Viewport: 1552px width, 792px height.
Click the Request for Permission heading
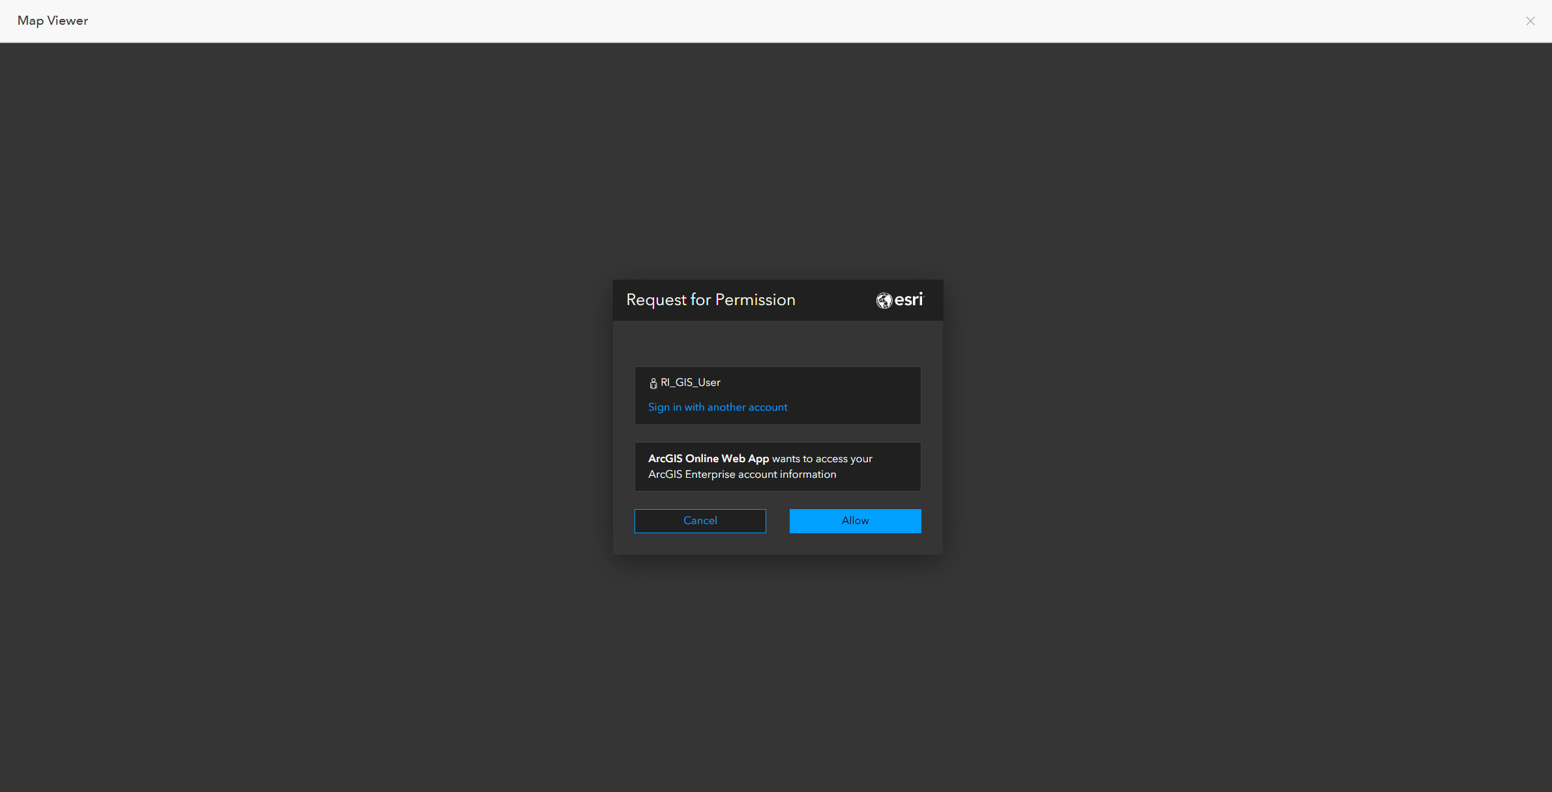coord(711,299)
